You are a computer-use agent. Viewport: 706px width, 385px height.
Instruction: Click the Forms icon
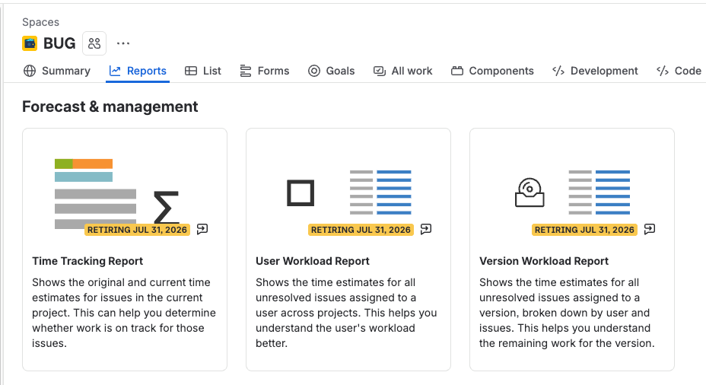click(246, 72)
